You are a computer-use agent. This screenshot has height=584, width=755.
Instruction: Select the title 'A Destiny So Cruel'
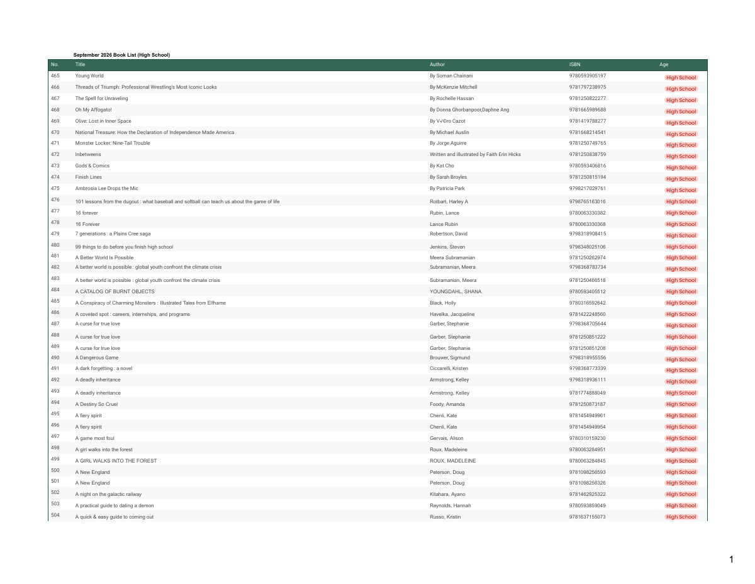point(96,404)
